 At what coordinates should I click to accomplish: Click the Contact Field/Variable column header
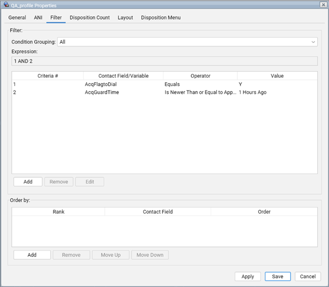(123, 76)
